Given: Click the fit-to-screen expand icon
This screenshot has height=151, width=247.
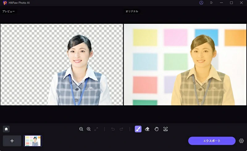Looking at the screenshot, I should (x=96, y=129).
